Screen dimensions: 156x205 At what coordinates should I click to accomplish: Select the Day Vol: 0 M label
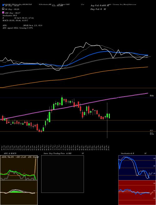click(98, 9)
